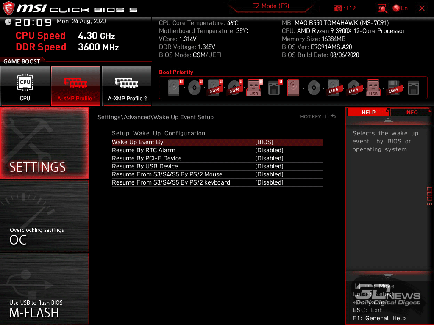Disable the active A-XMP Profile 1
Screen dimensions: 434x325
click(76, 86)
